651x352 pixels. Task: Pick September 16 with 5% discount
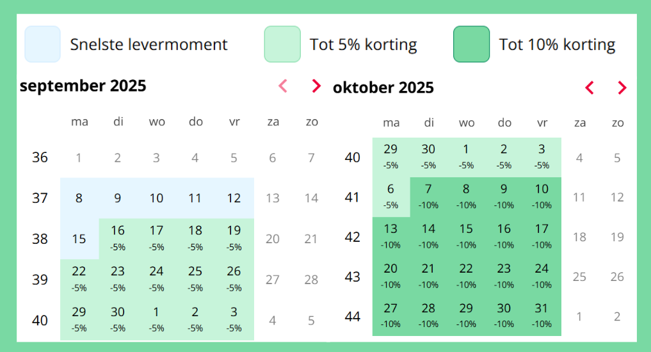click(118, 237)
